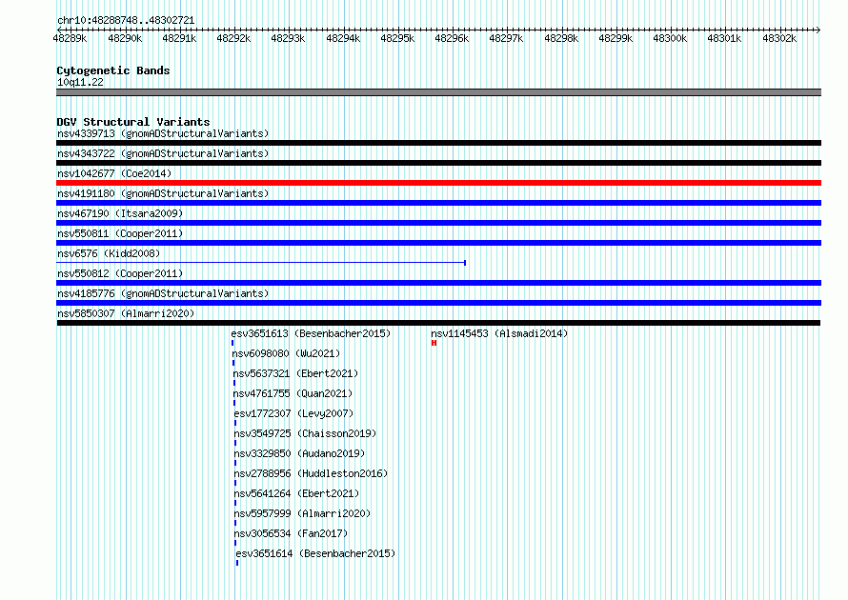Image resolution: width=848 pixels, height=600 pixels.
Task: Click the nsv5641264 (Ebert2021) label
Action: [296, 493]
